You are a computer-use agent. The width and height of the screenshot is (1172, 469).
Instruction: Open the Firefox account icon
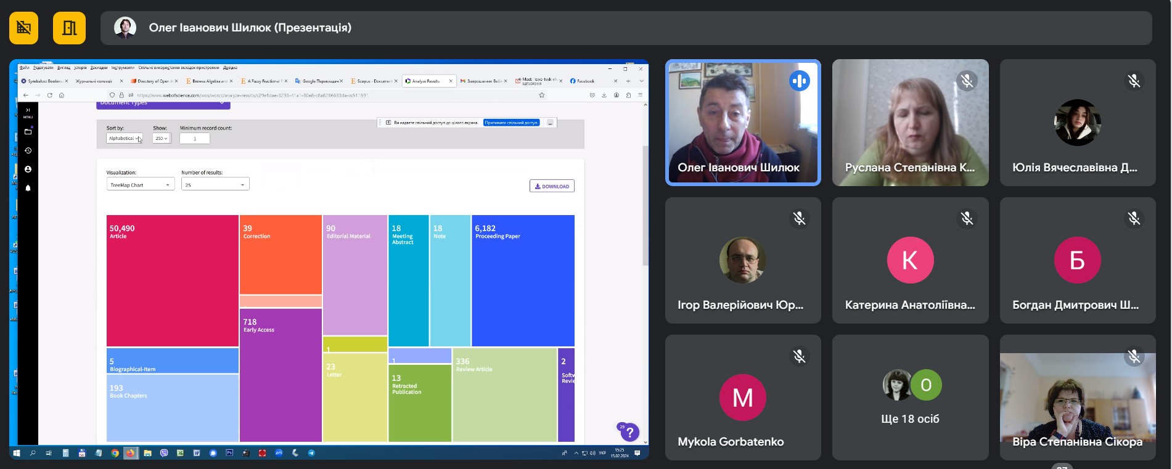click(616, 95)
